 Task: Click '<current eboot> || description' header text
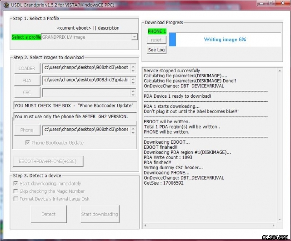[x=88, y=28]
